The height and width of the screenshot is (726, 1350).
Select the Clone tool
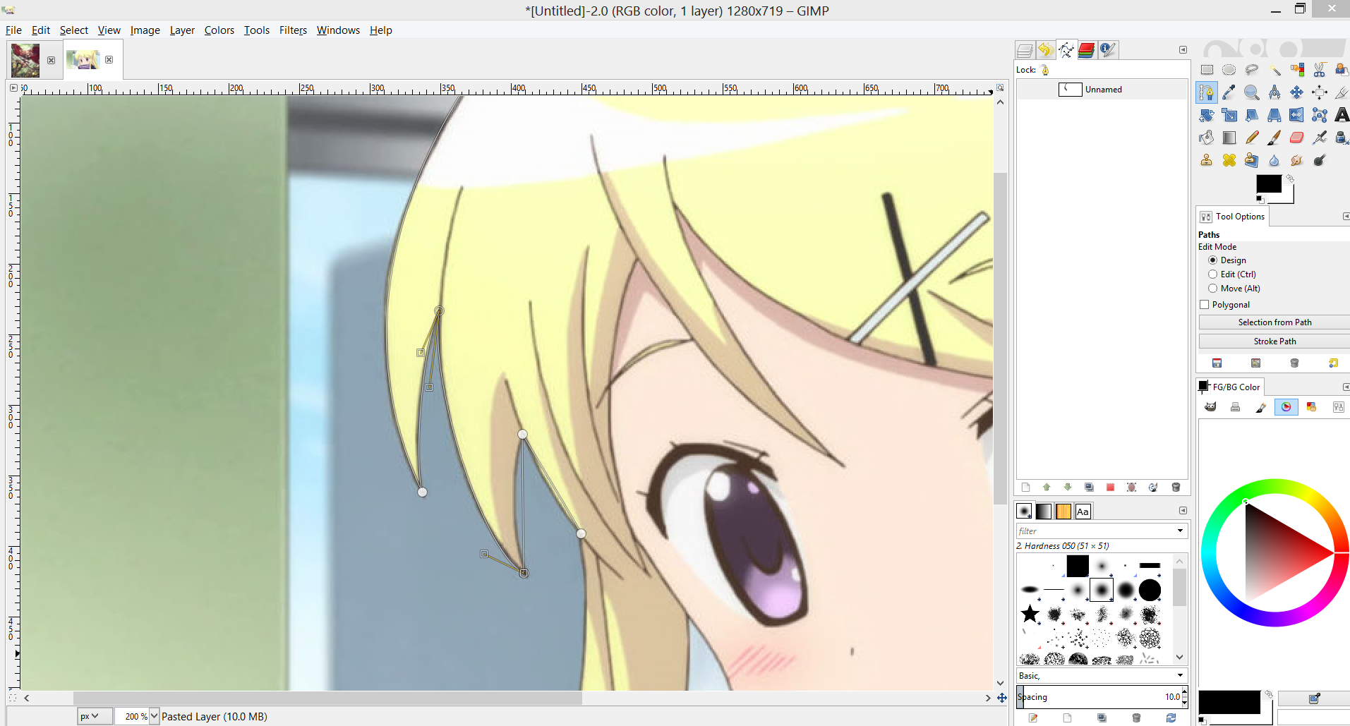(x=1207, y=159)
